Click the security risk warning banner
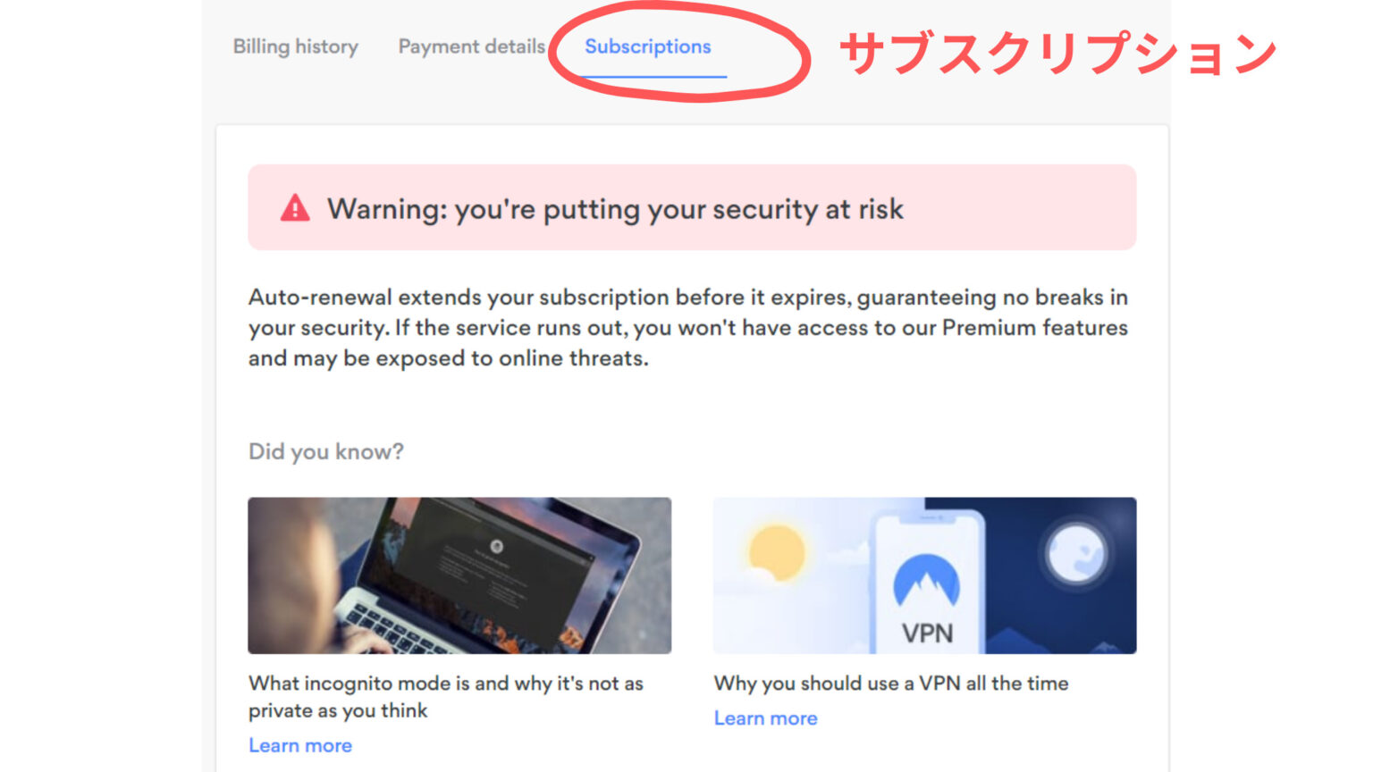This screenshot has height=772, width=1373. 692,207
